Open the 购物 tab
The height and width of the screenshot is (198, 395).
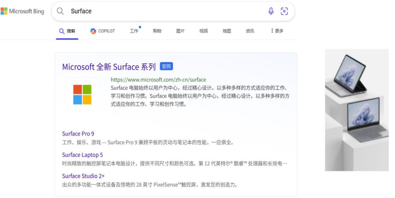point(157,31)
